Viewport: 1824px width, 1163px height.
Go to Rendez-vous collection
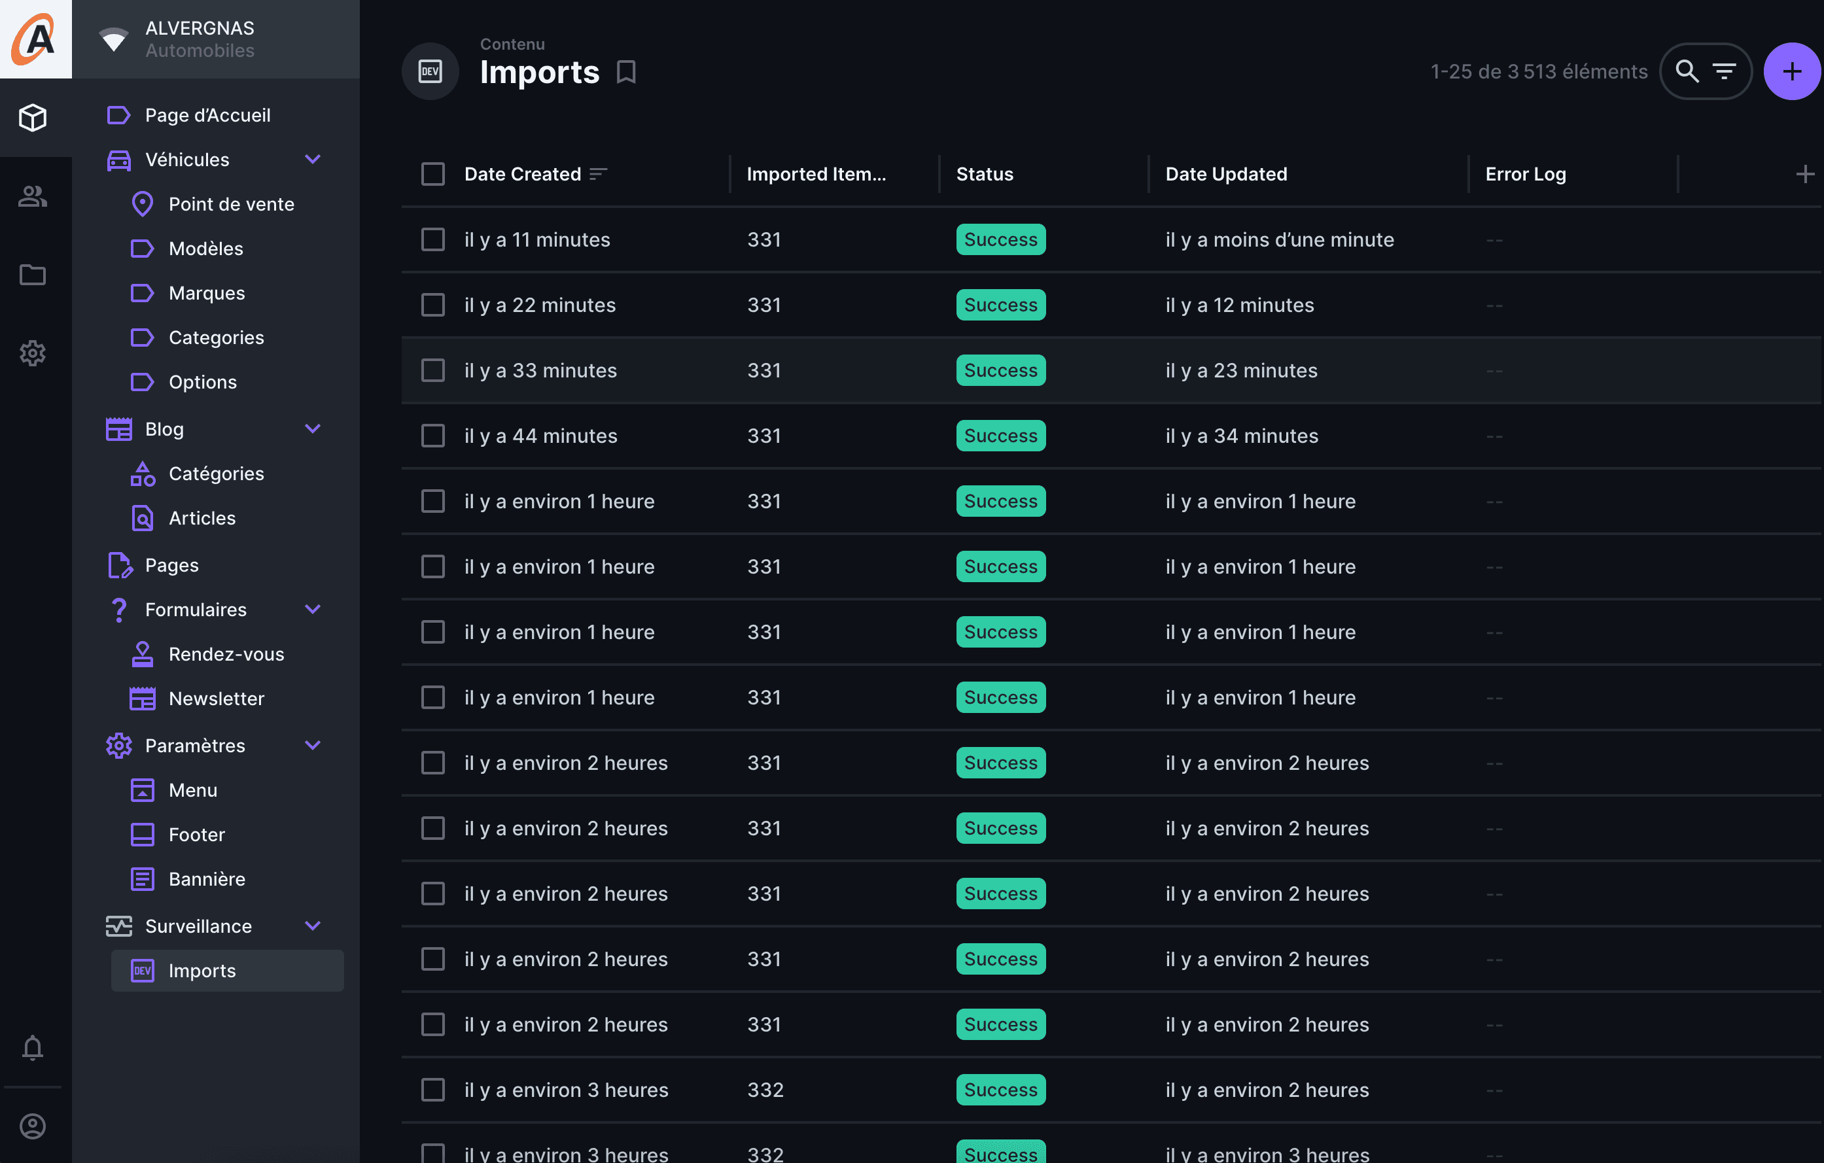(x=226, y=653)
